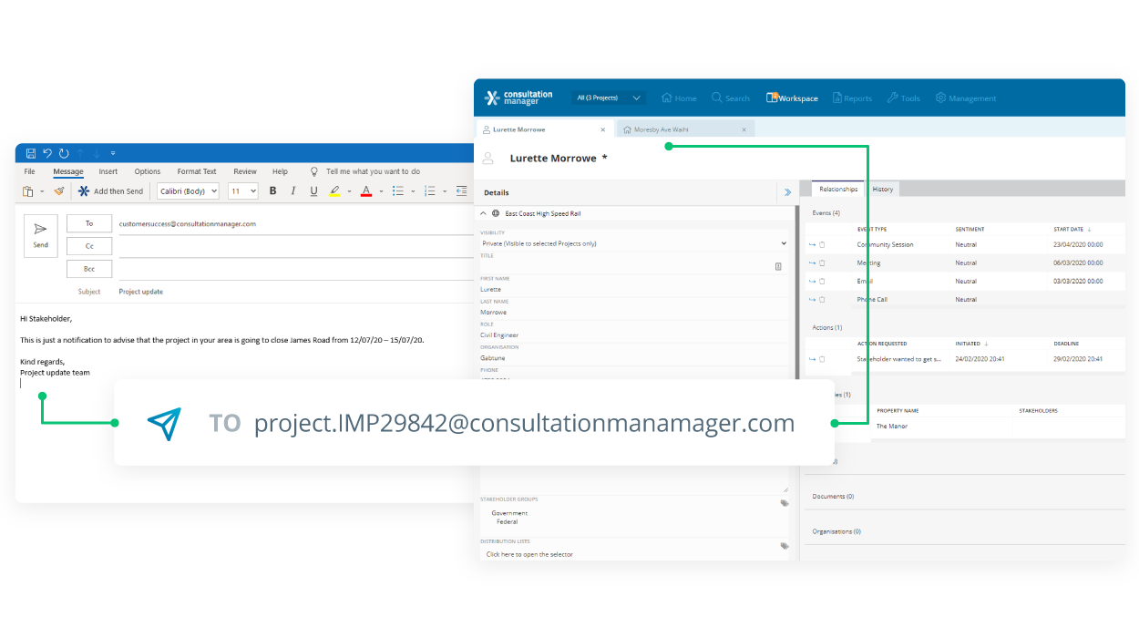The width and height of the screenshot is (1139, 638).
Task: Click Distribution Lists tag icon
Action: point(784,545)
